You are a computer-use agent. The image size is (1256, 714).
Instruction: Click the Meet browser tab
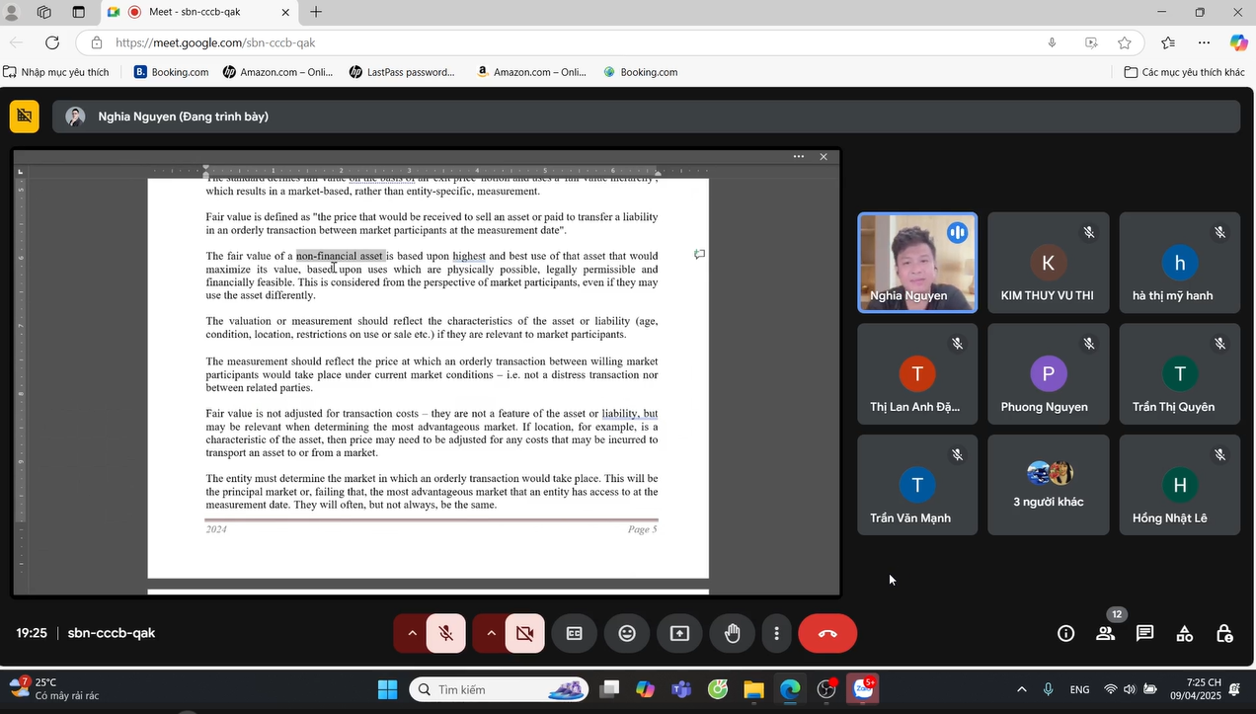197,12
